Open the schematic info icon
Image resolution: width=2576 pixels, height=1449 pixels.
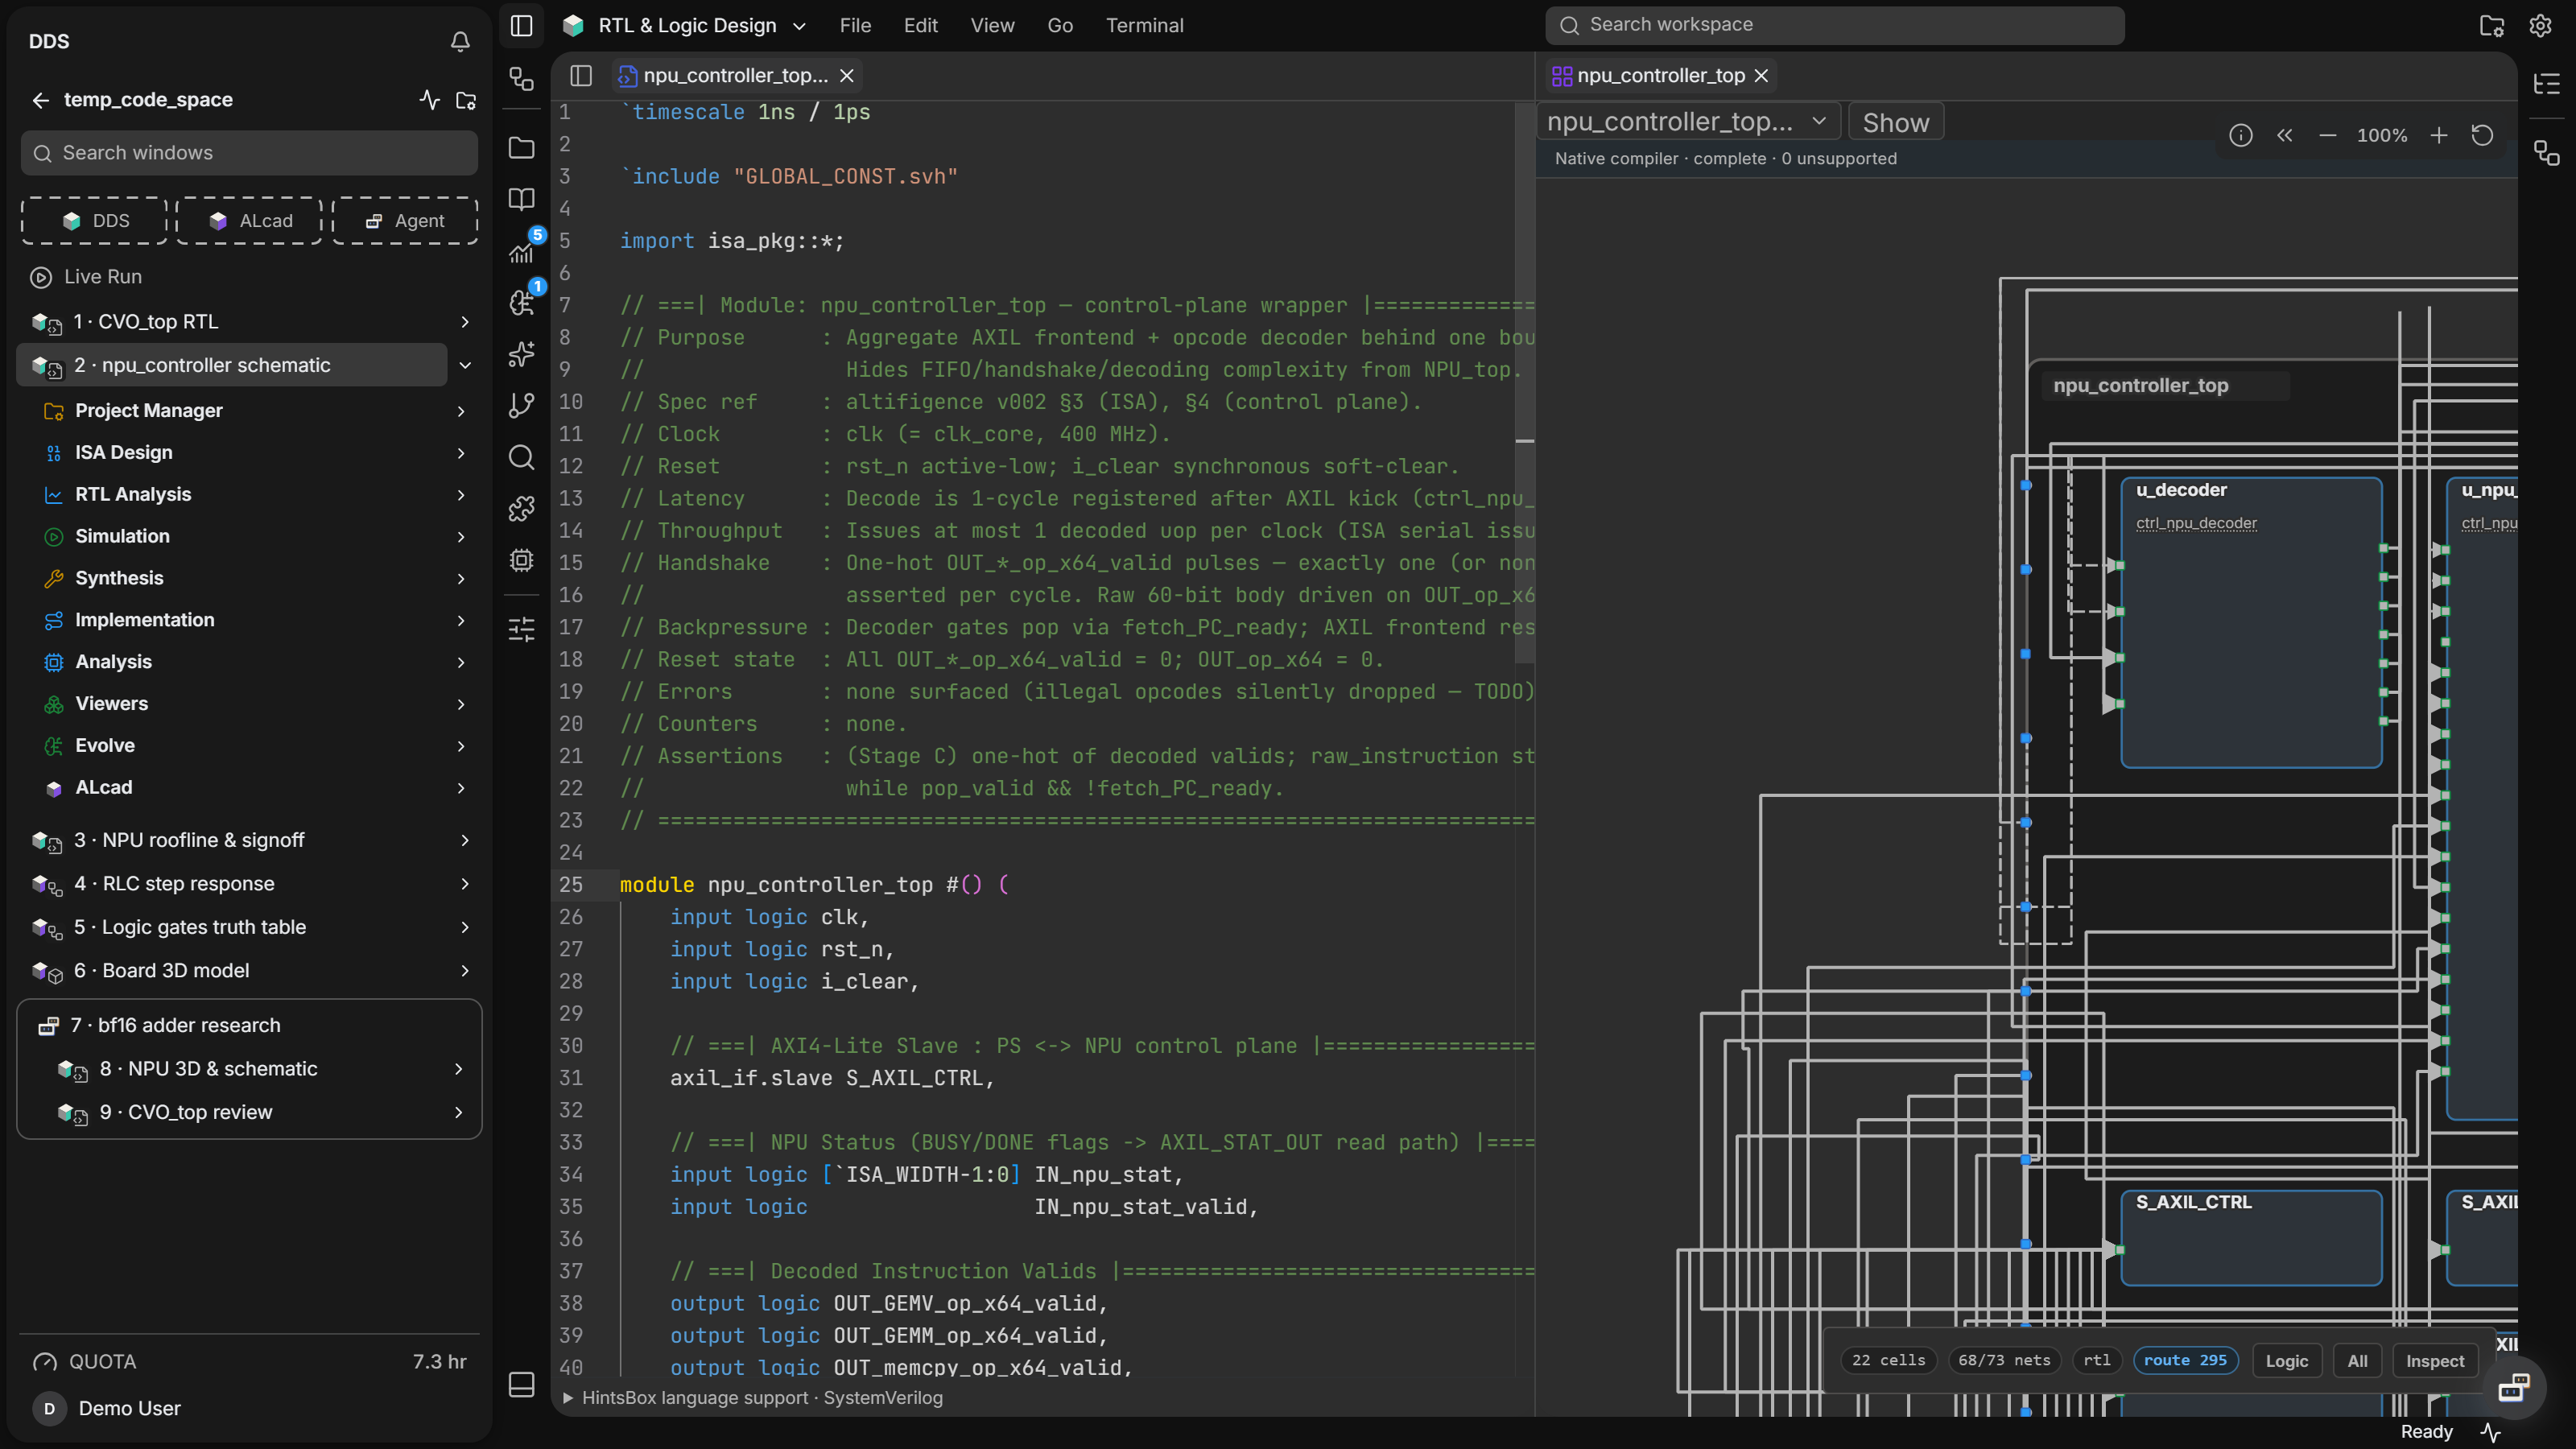point(2241,135)
